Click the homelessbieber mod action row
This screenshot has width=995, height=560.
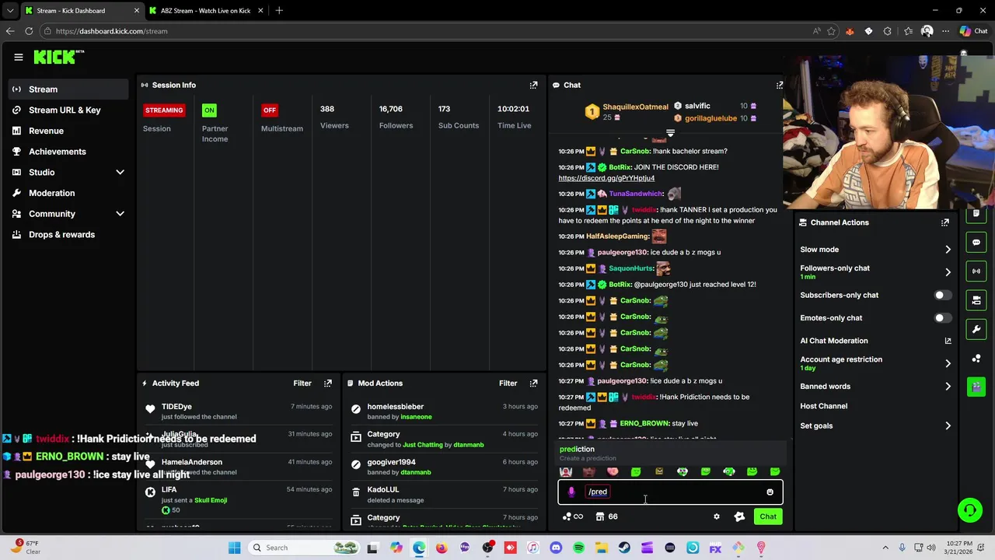coord(444,411)
